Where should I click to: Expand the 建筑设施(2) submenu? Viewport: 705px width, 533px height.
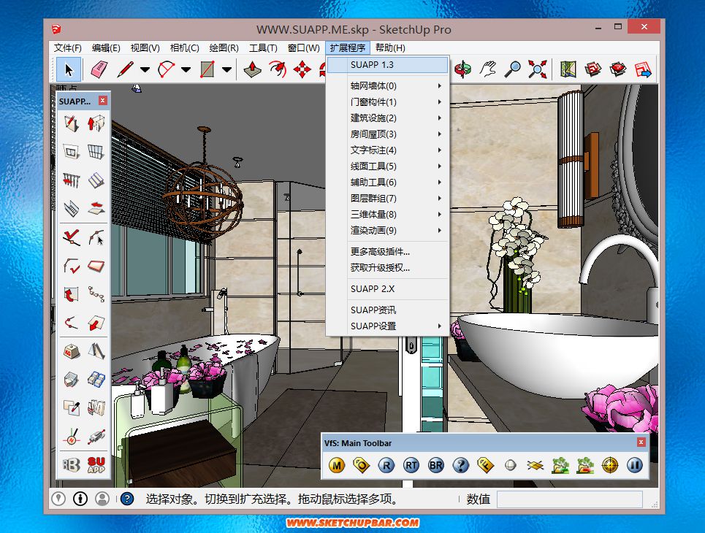[x=388, y=118]
